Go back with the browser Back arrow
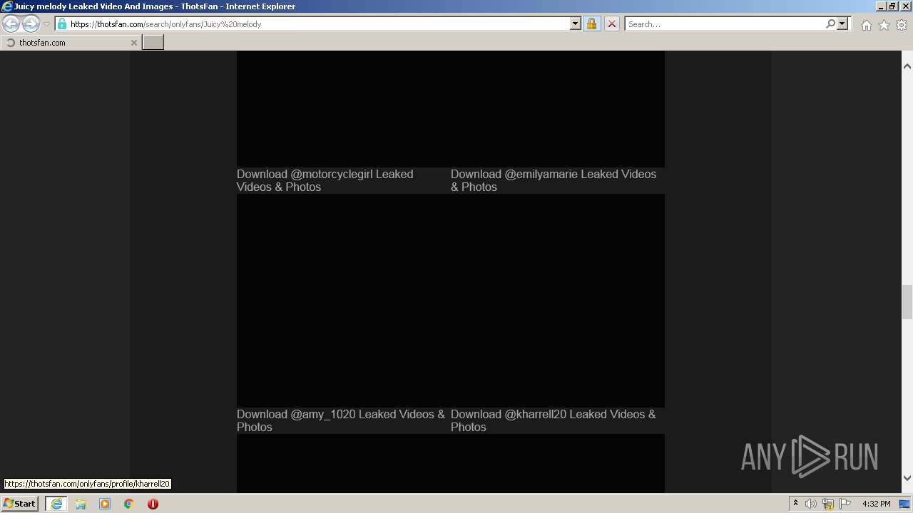Viewport: 913px width, 513px height. pyautogui.click(x=11, y=24)
